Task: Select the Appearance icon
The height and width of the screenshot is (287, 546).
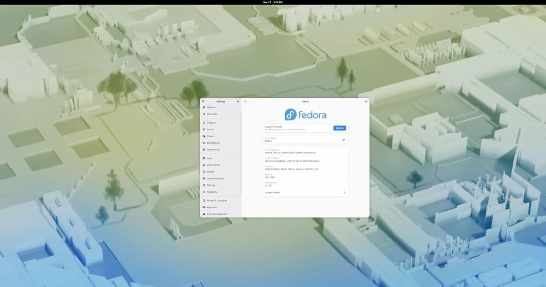Action: [203, 149]
